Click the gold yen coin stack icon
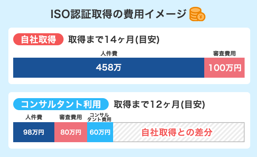The image size is (257, 157). [197, 14]
